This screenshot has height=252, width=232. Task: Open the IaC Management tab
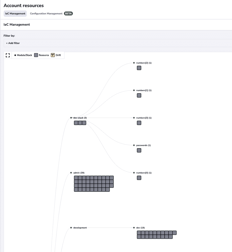coord(15,14)
